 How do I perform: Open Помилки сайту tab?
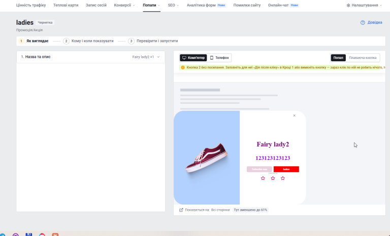pos(247,5)
